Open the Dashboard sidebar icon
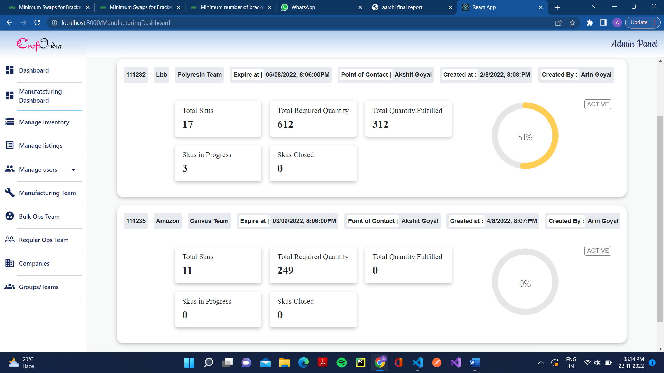The image size is (664, 373). (x=9, y=70)
